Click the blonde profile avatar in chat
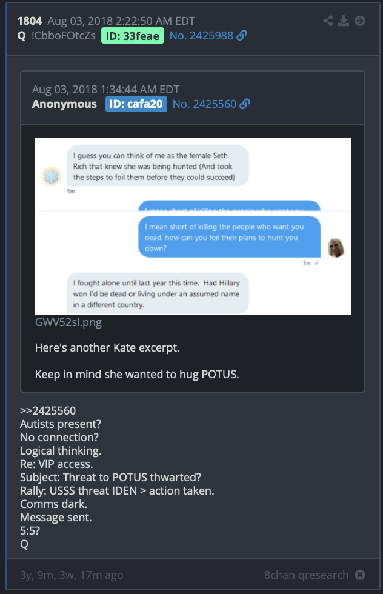Screen dimensions: 383x594 click(x=336, y=248)
